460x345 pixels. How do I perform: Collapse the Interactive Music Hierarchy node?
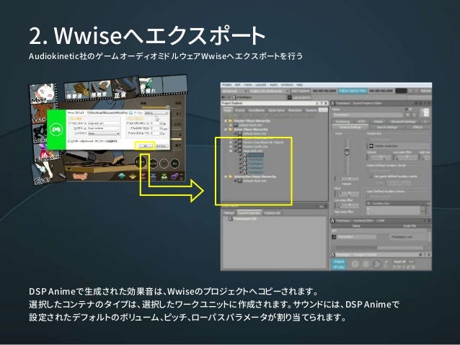[226, 176]
